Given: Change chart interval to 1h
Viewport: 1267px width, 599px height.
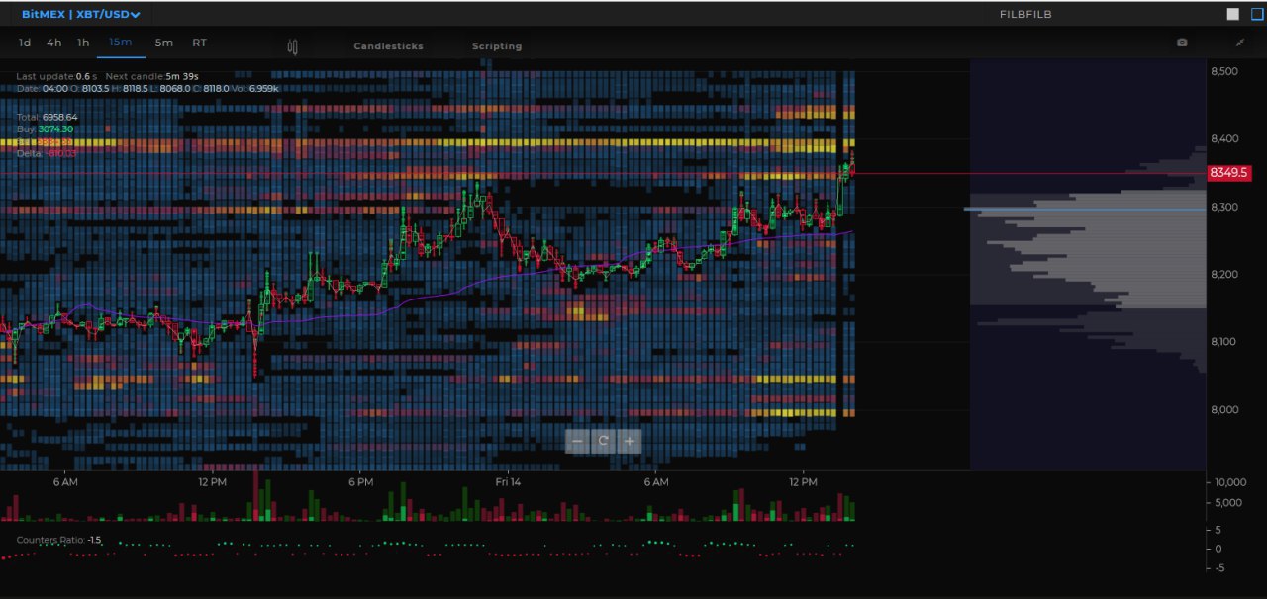Looking at the screenshot, I should 83,43.
